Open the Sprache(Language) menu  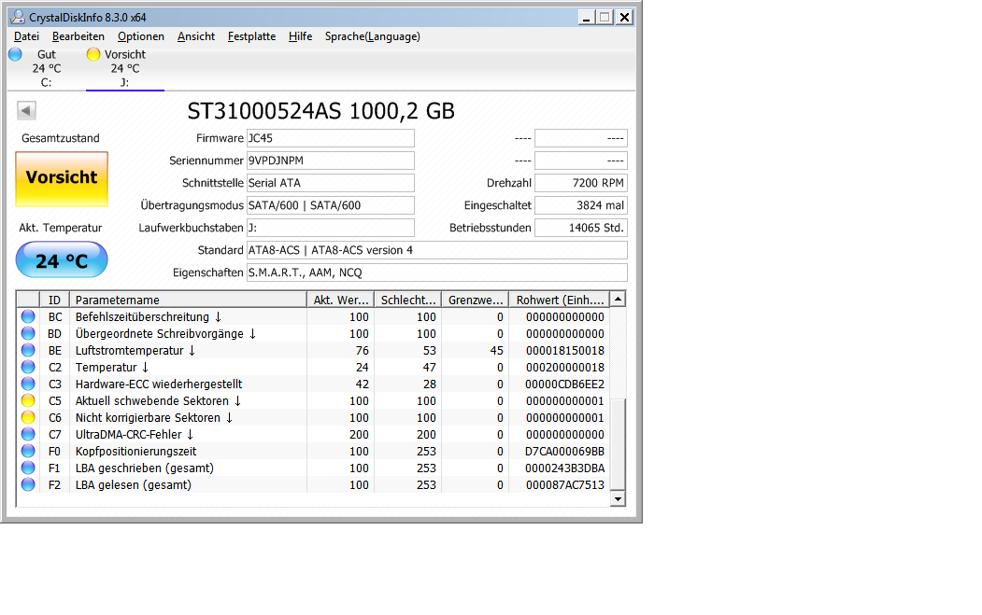tap(373, 36)
